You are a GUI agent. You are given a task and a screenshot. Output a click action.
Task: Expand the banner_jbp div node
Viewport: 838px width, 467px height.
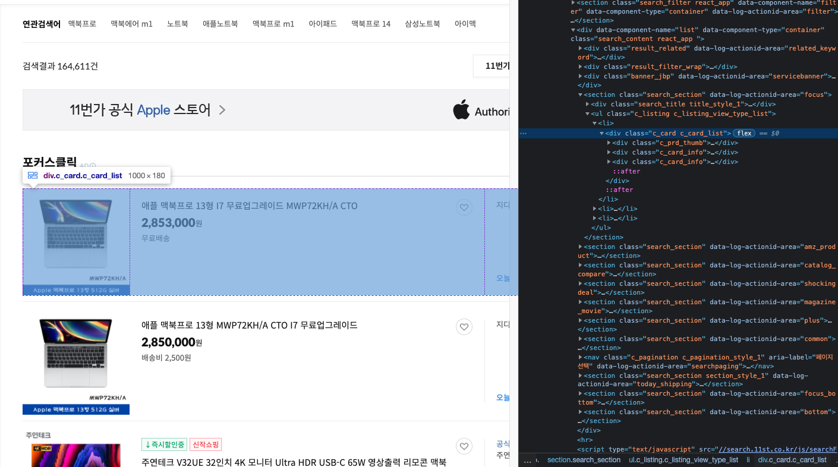(x=581, y=77)
